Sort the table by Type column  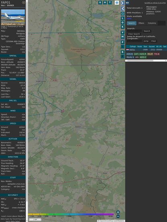click(145, 46)
